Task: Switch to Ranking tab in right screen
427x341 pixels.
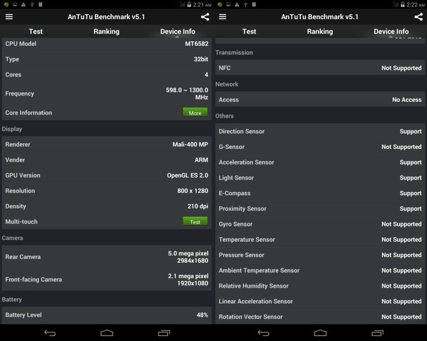Action: pos(320,32)
